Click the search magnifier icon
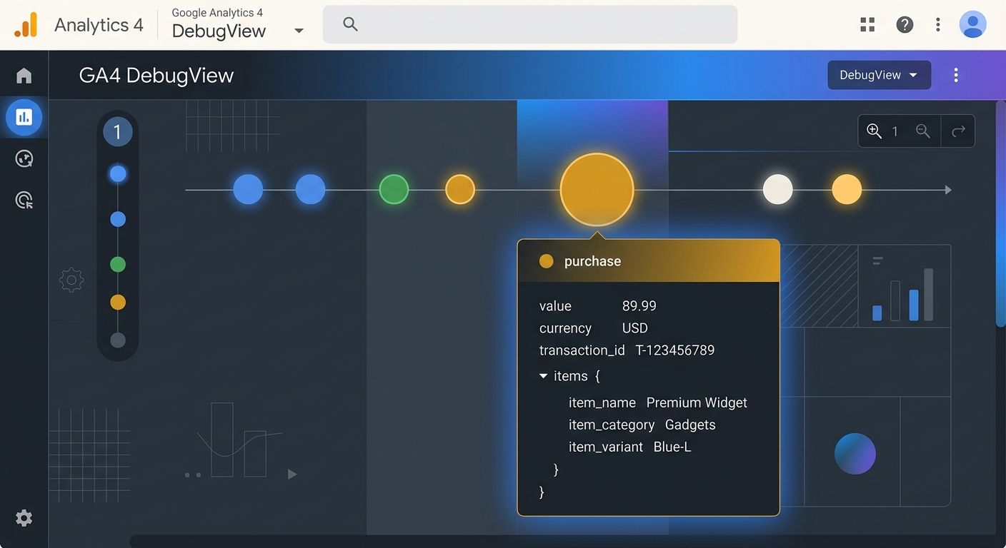Screen dimensions: 1006x548 (x=350, y=24)
